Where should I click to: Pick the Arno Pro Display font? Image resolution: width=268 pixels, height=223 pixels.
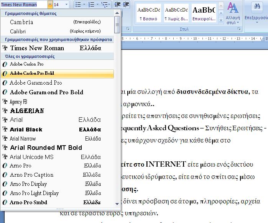[57, 184]
